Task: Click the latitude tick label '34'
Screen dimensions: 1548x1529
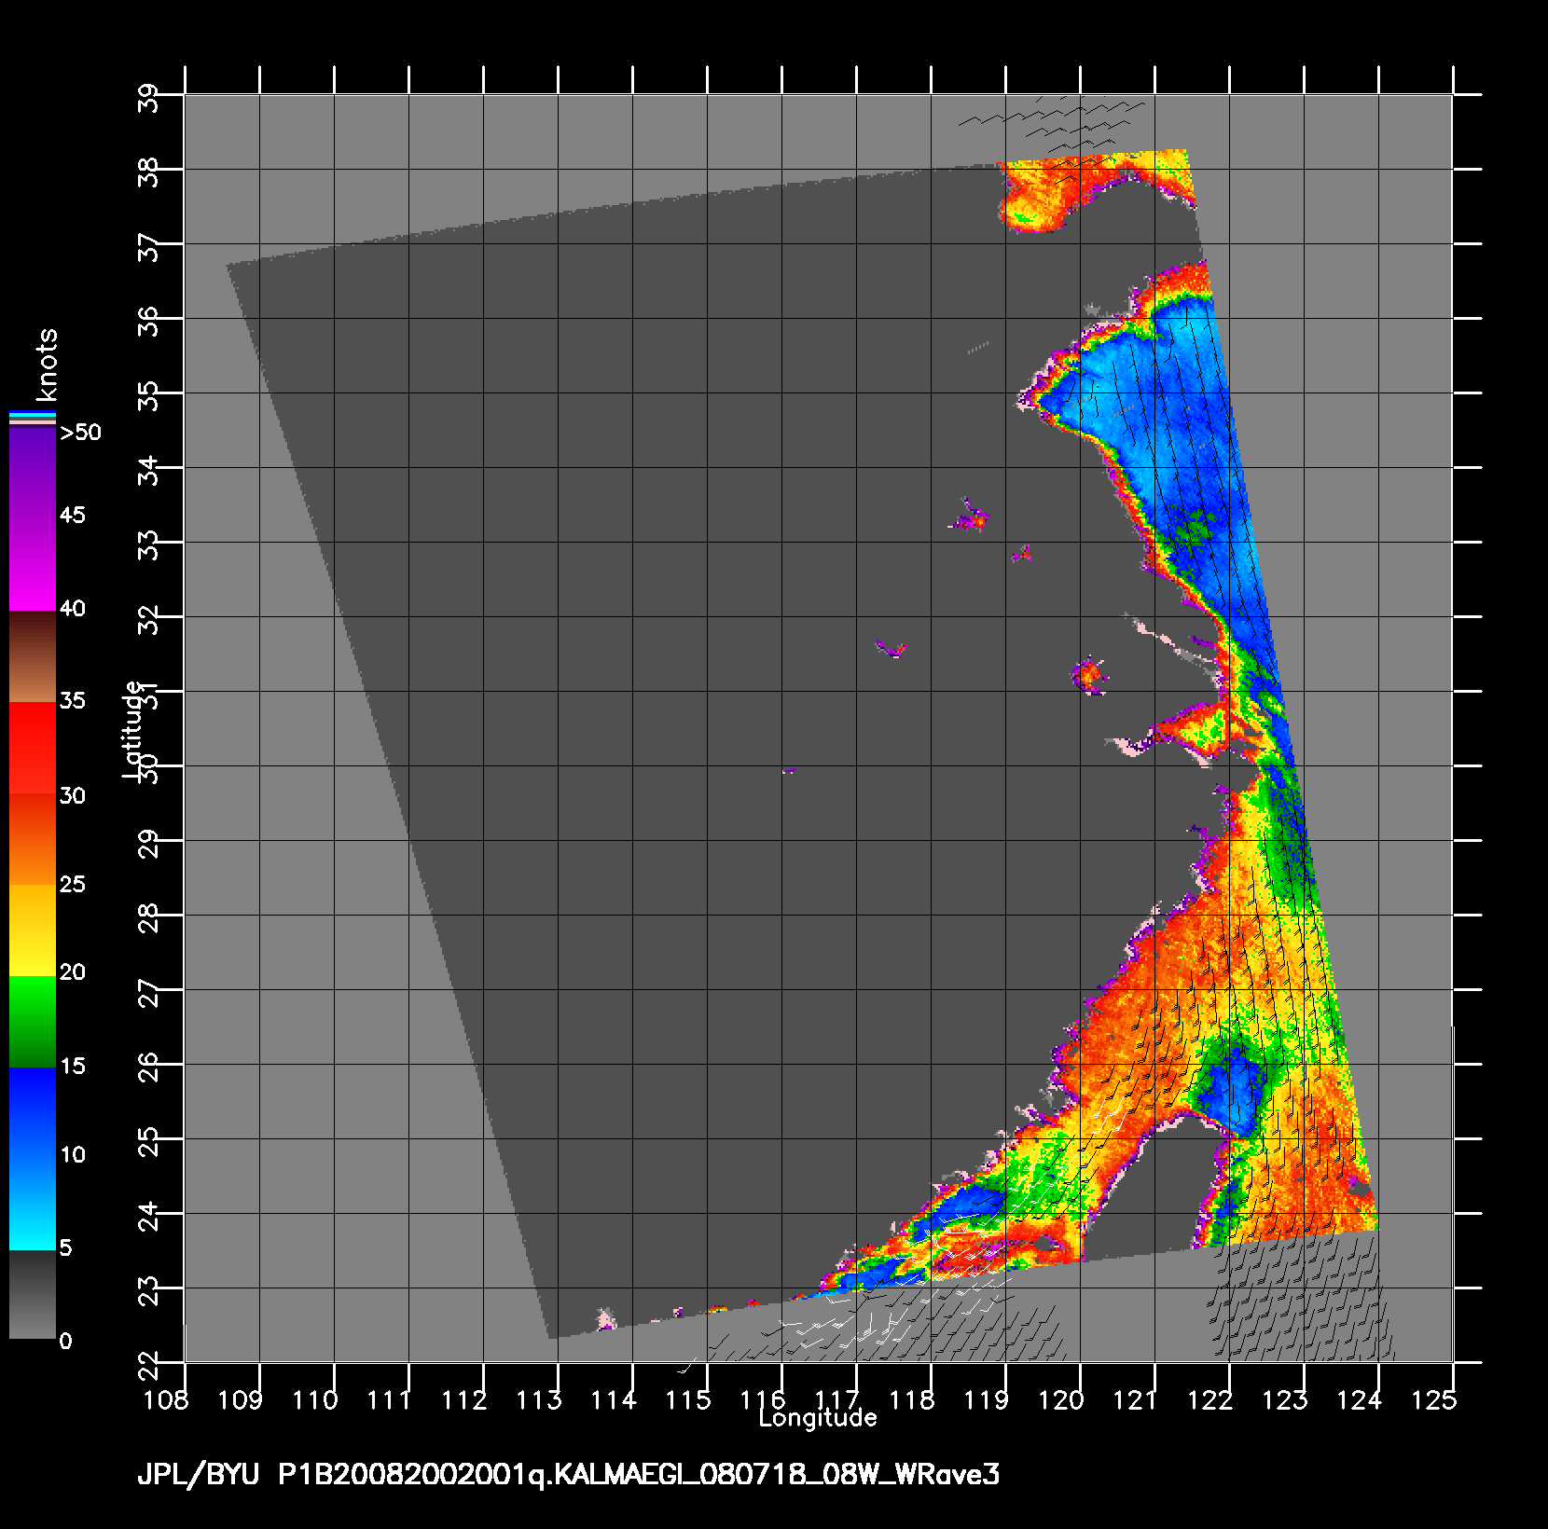Action: click(148, 471)
